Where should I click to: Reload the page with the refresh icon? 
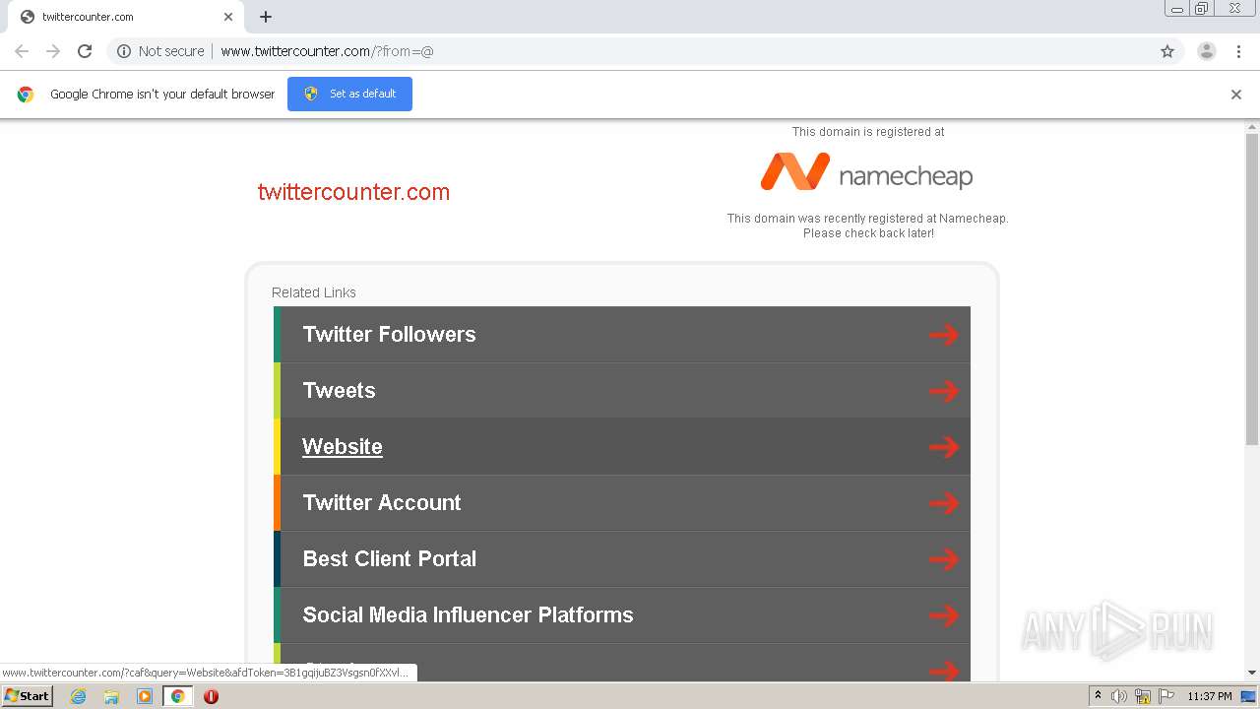click(85, 51)
